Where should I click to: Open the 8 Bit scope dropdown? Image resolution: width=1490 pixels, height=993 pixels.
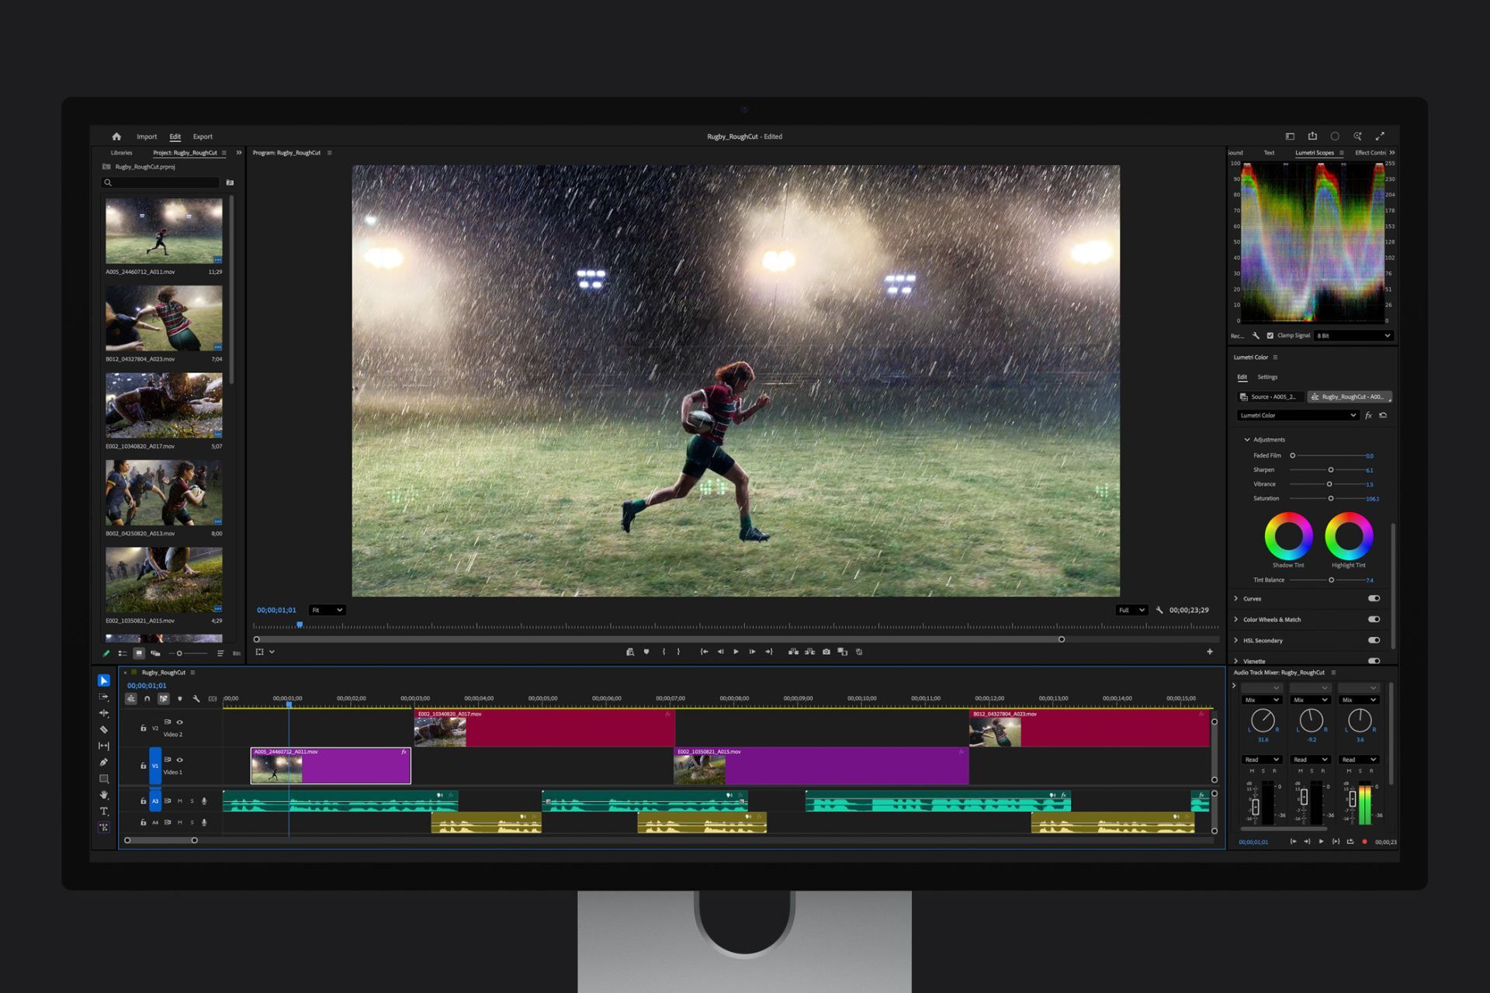click(1353, 336)
